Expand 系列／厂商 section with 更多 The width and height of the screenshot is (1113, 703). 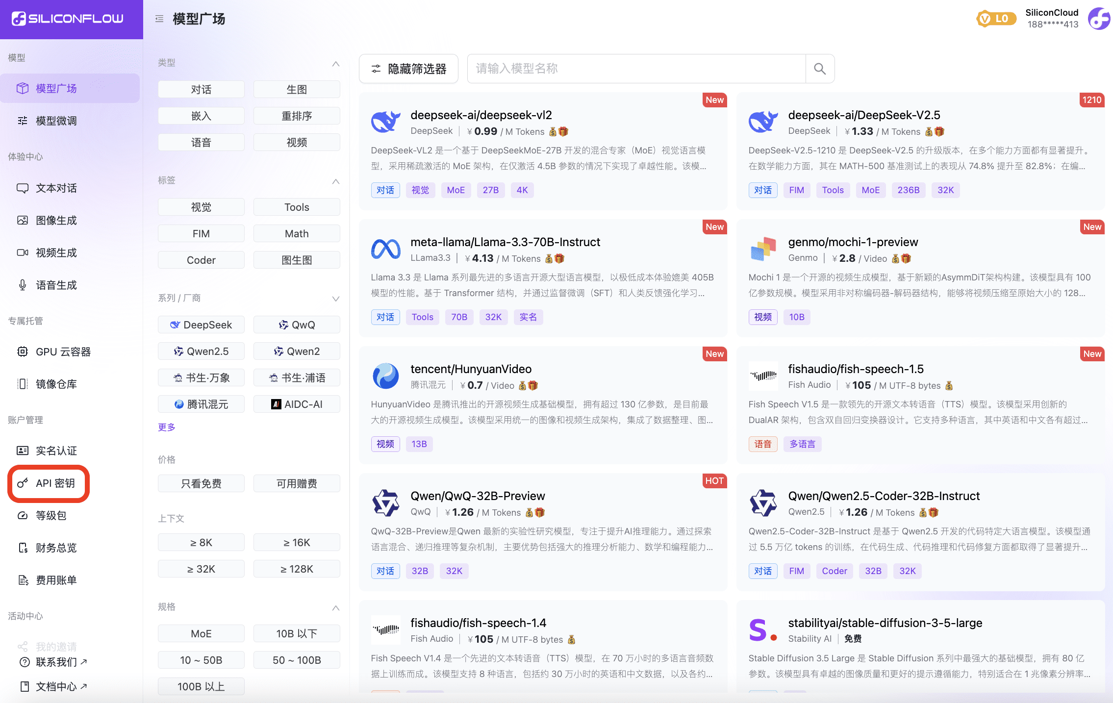pyautogui.click(x=165, y=427)
